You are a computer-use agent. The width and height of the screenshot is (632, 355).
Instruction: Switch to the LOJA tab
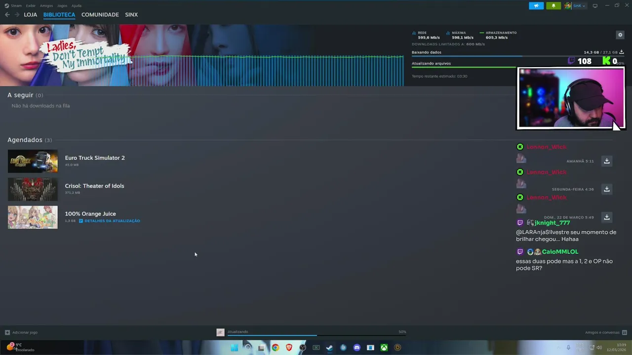click(x=31, y=15)
